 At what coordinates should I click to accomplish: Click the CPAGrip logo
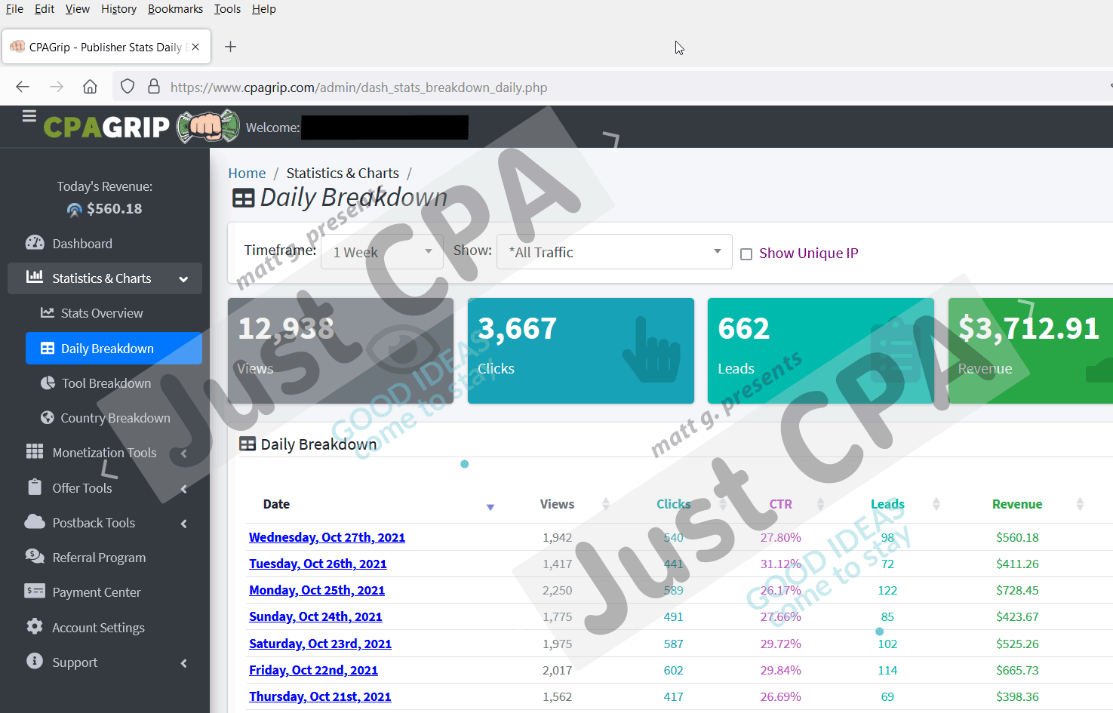141,127
